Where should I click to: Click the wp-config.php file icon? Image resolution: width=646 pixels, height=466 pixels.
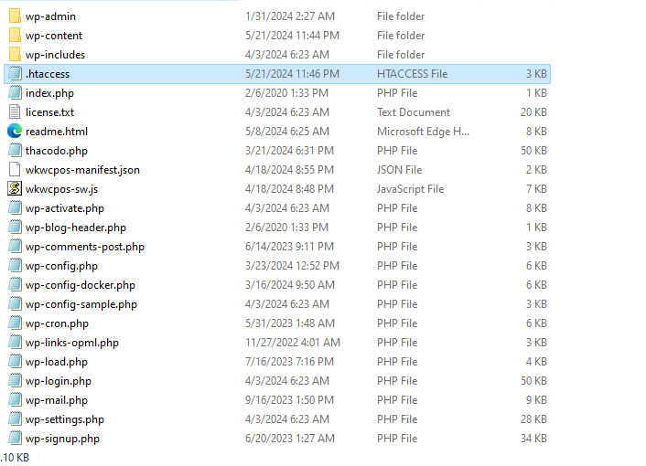pos(15,266)
